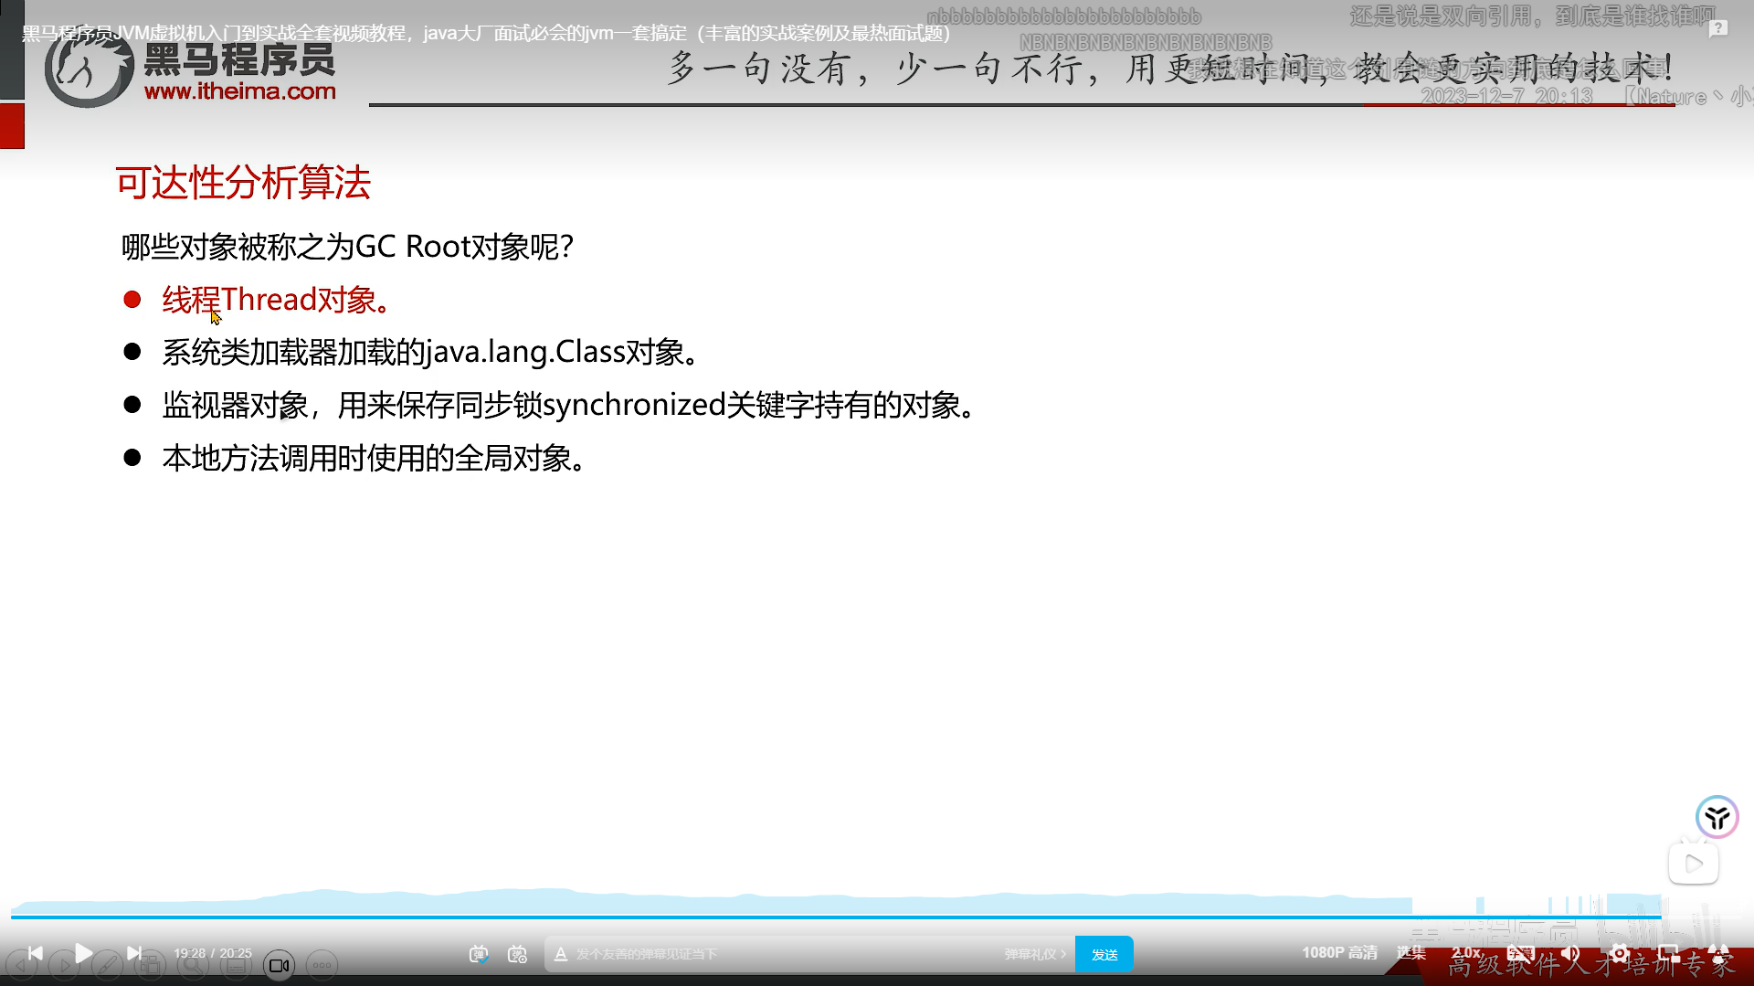Mute the video volume
Viewport: 1754px width, 986px height.
[1570, 953]
